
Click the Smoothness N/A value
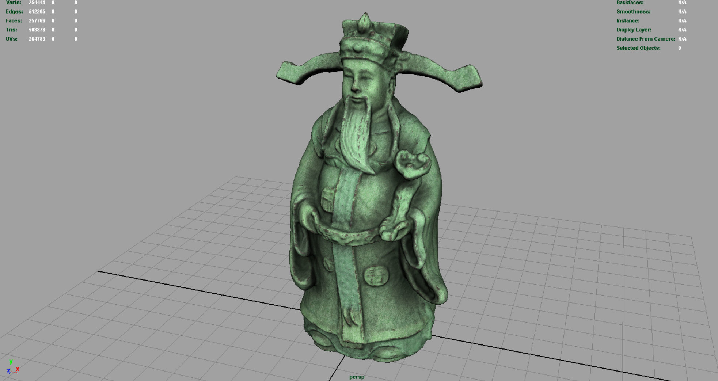pyautogui.click(x=682, y=12)
